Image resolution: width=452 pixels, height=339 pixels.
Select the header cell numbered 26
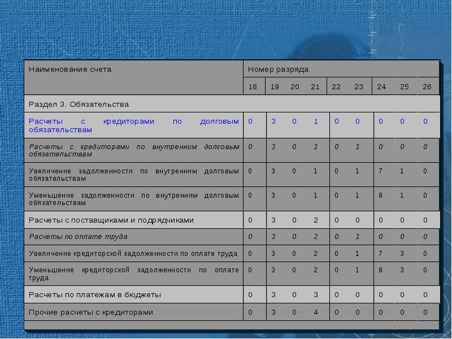tap(427, 87)
